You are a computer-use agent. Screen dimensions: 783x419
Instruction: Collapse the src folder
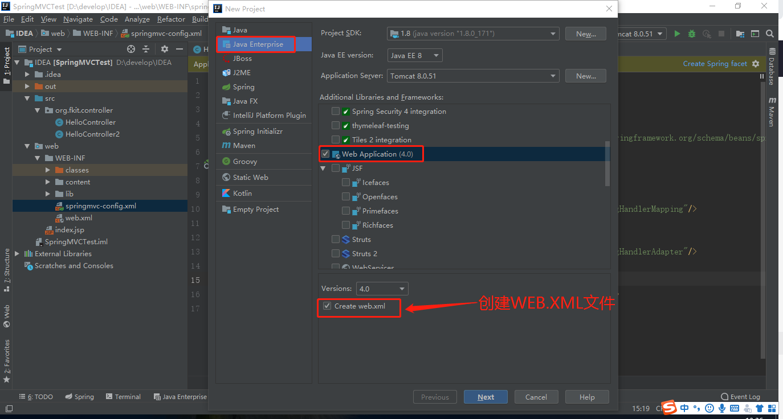27,98
